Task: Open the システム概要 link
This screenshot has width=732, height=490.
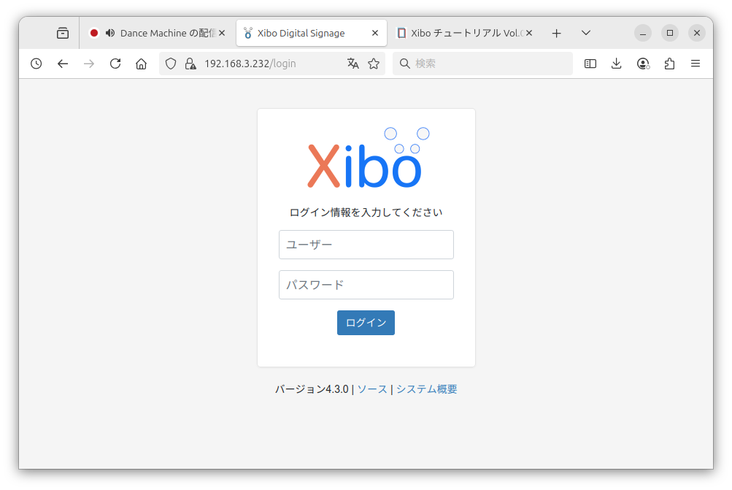Action: [426, 389]
